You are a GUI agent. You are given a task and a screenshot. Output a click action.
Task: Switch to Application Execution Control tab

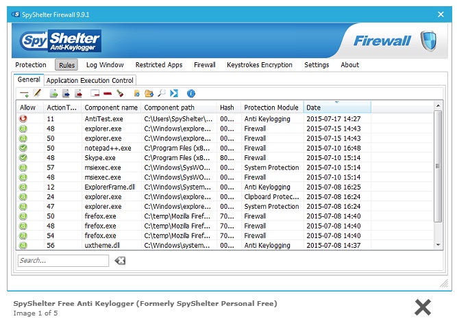[90, 80]
